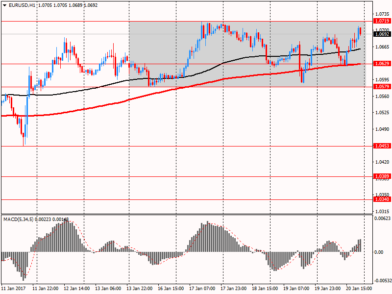The height and width of the screenshot is (294, 392).
Task: Select the MACD(5,34,5) indicator label
Action: pyautogui.click(x=18, y=219)
